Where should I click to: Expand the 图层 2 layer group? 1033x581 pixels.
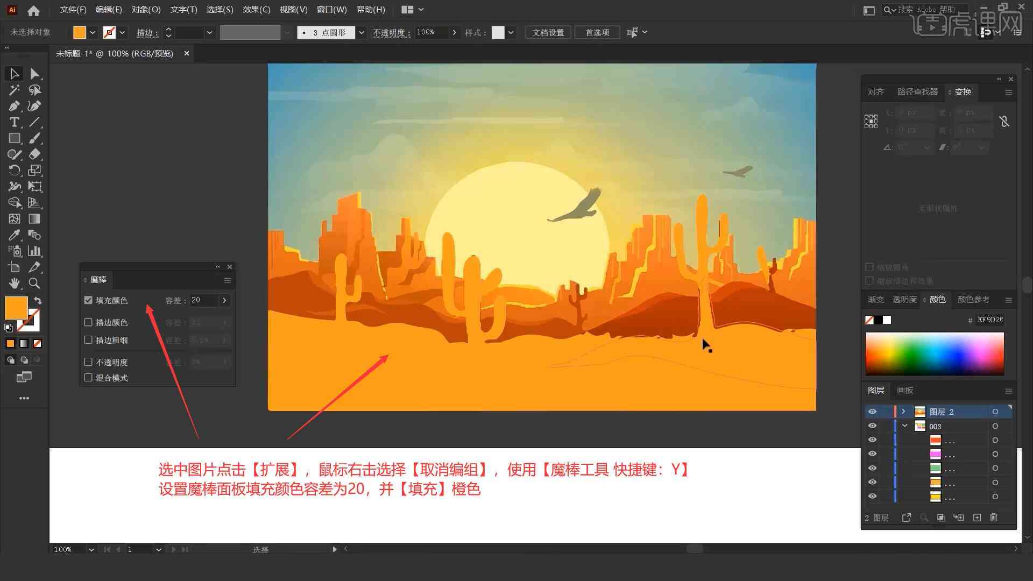point(902,412)
